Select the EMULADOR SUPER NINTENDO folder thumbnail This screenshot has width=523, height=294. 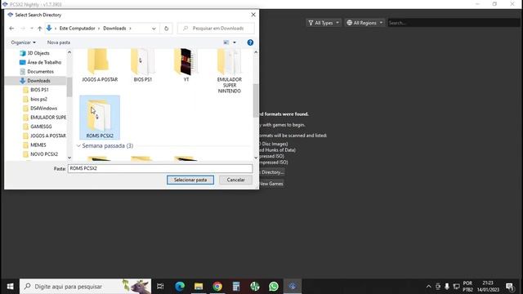point(229,71)
